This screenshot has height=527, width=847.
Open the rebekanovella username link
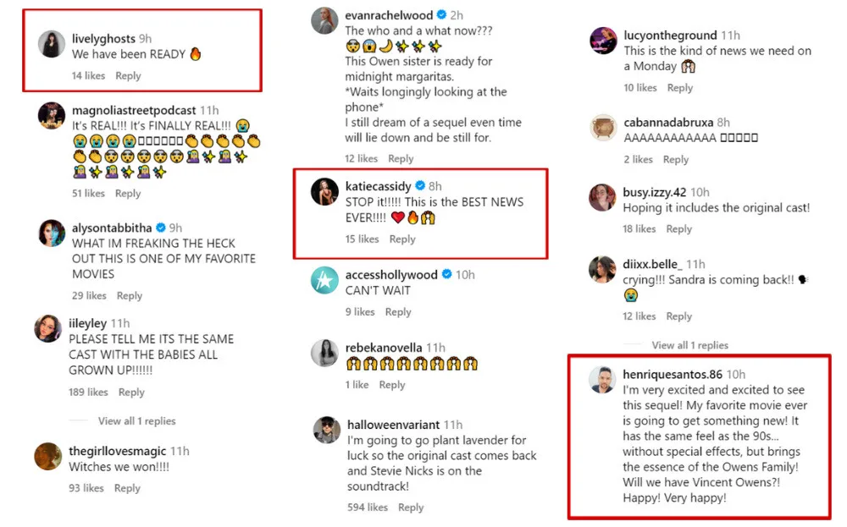pos(383,348)
